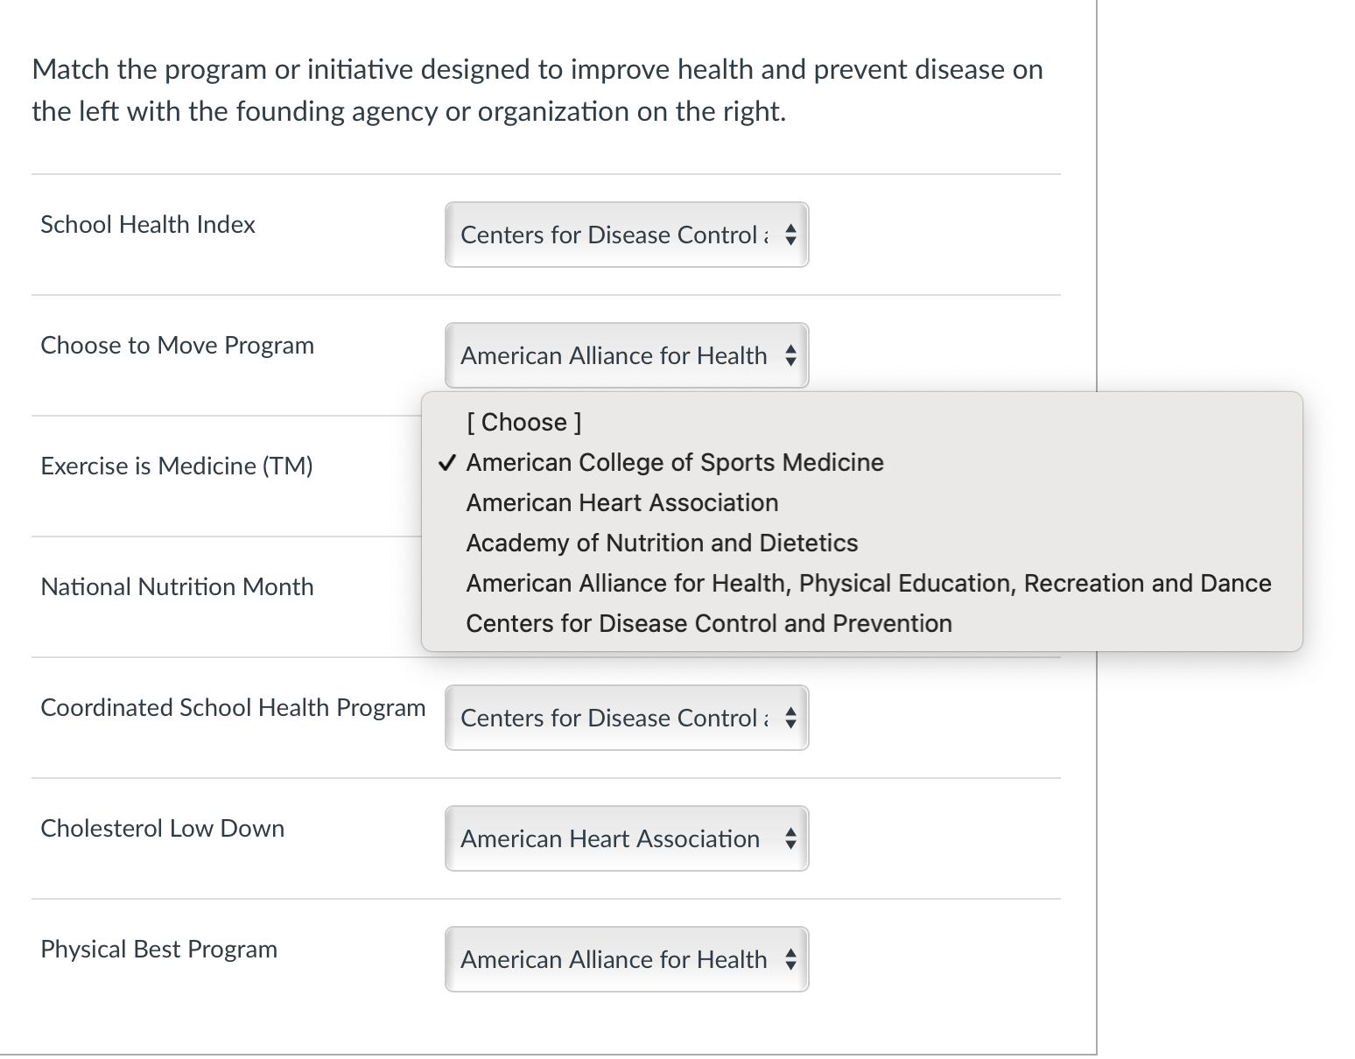Click the Cholesterol Low Down dropdown arrows

coord(790,838)
